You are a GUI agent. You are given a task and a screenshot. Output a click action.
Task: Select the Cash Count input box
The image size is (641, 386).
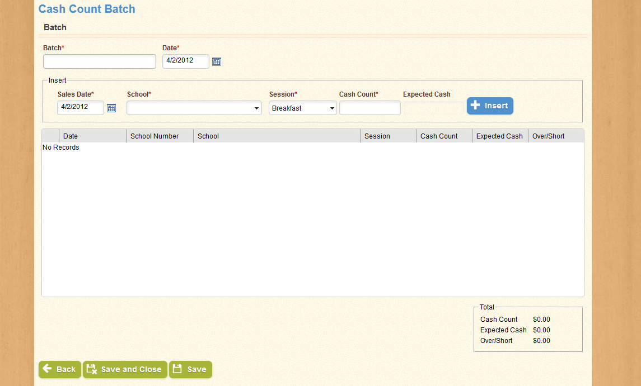click(369, 108)
